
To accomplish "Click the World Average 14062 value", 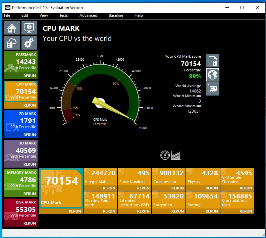I will coord(195,91).
